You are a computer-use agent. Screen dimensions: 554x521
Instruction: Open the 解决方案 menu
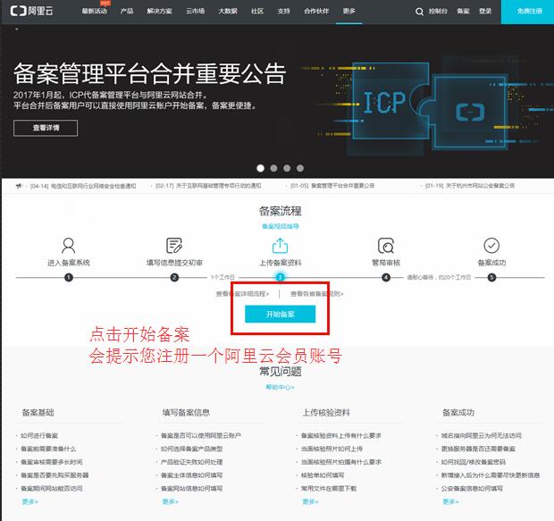pos(160,12)
